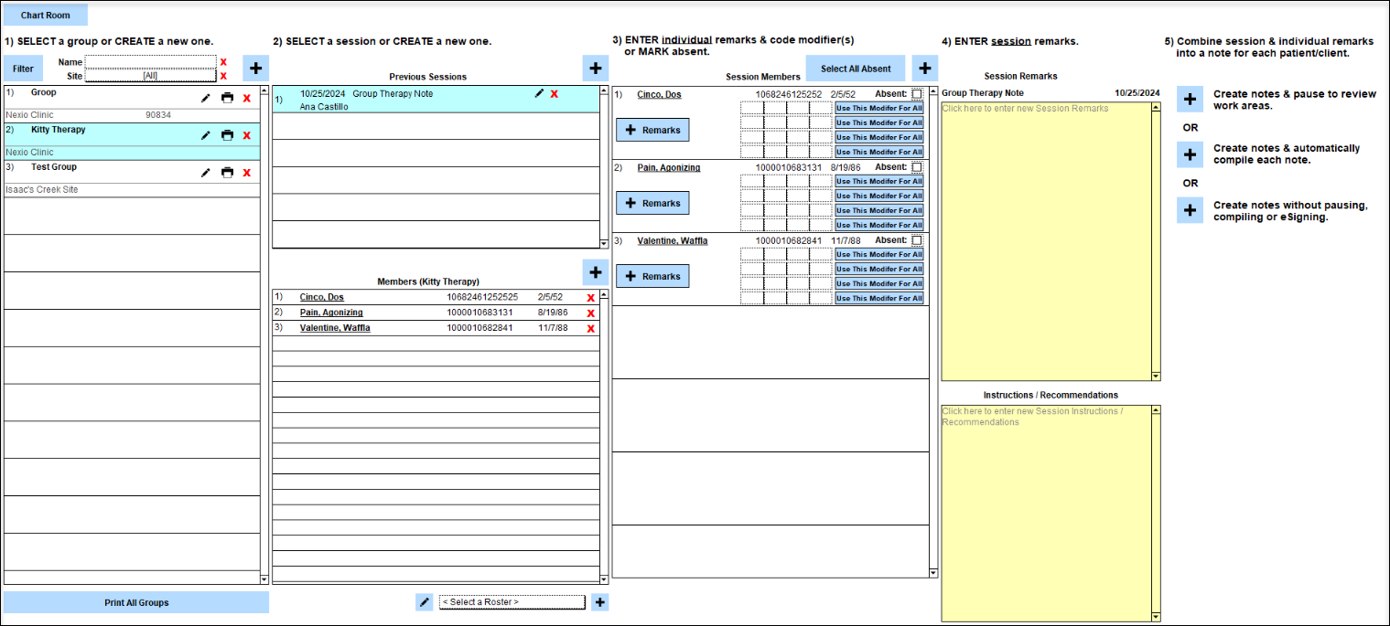The width and height of the screenshot is (1390, 626).
Task: Create a new session with plus button
Action: [595, 68]
